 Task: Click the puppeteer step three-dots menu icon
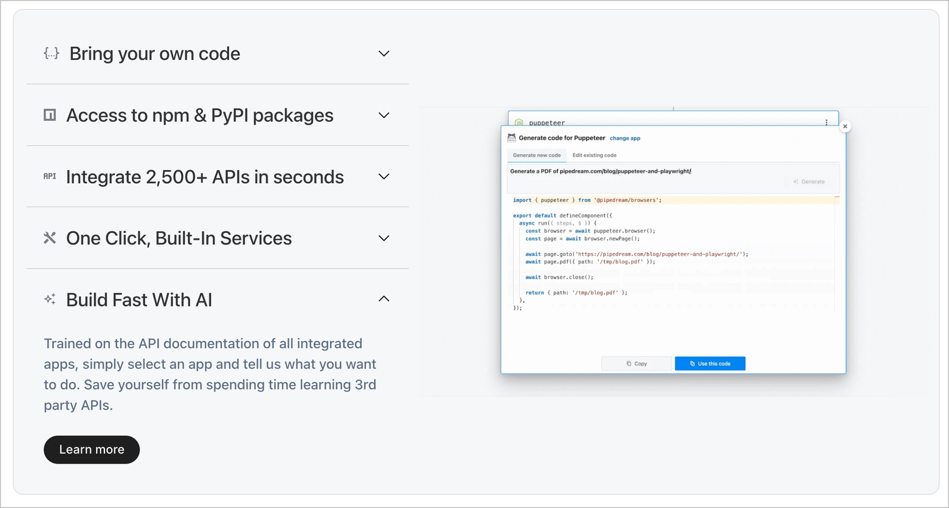point(826,122)
